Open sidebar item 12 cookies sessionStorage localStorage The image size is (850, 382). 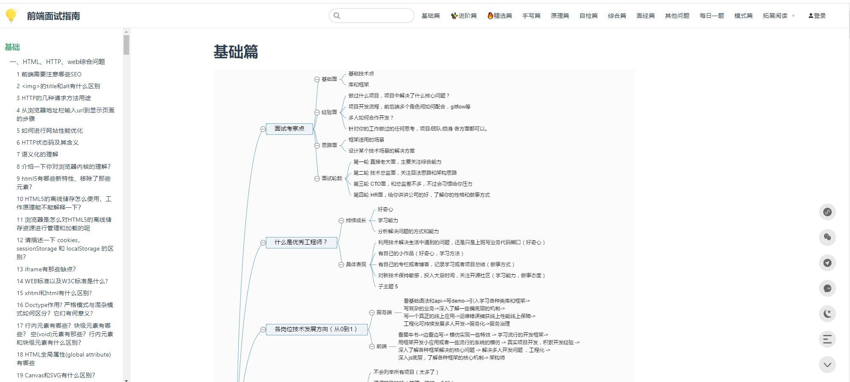[65, 248]
